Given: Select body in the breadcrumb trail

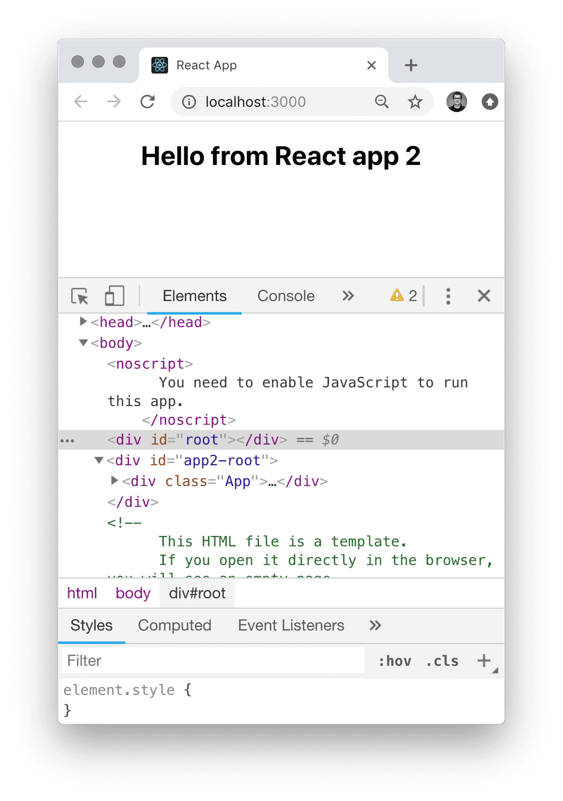Looking at the screenshot, I should [133, 593].
